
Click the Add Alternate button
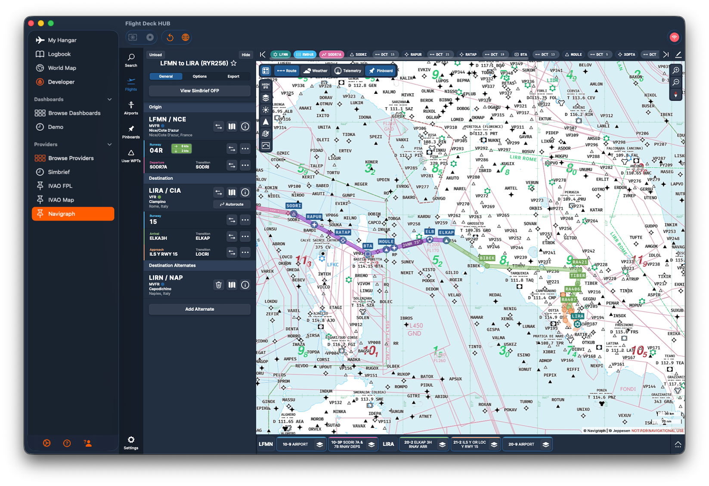coord(199,309)
